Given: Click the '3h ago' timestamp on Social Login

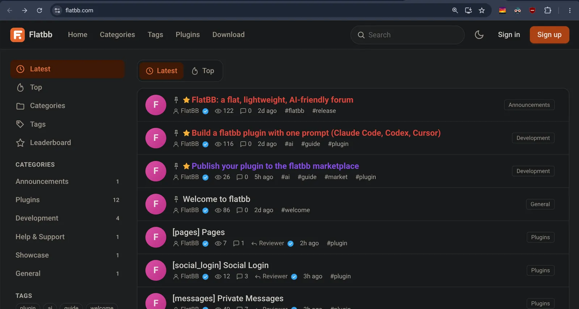Looking at the screenshot, I should pos(313,277).
